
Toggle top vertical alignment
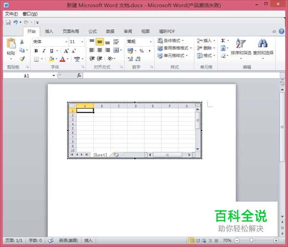92,42
